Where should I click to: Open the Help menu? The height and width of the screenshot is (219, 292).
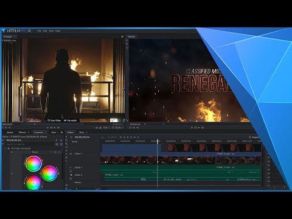(58, 31)
